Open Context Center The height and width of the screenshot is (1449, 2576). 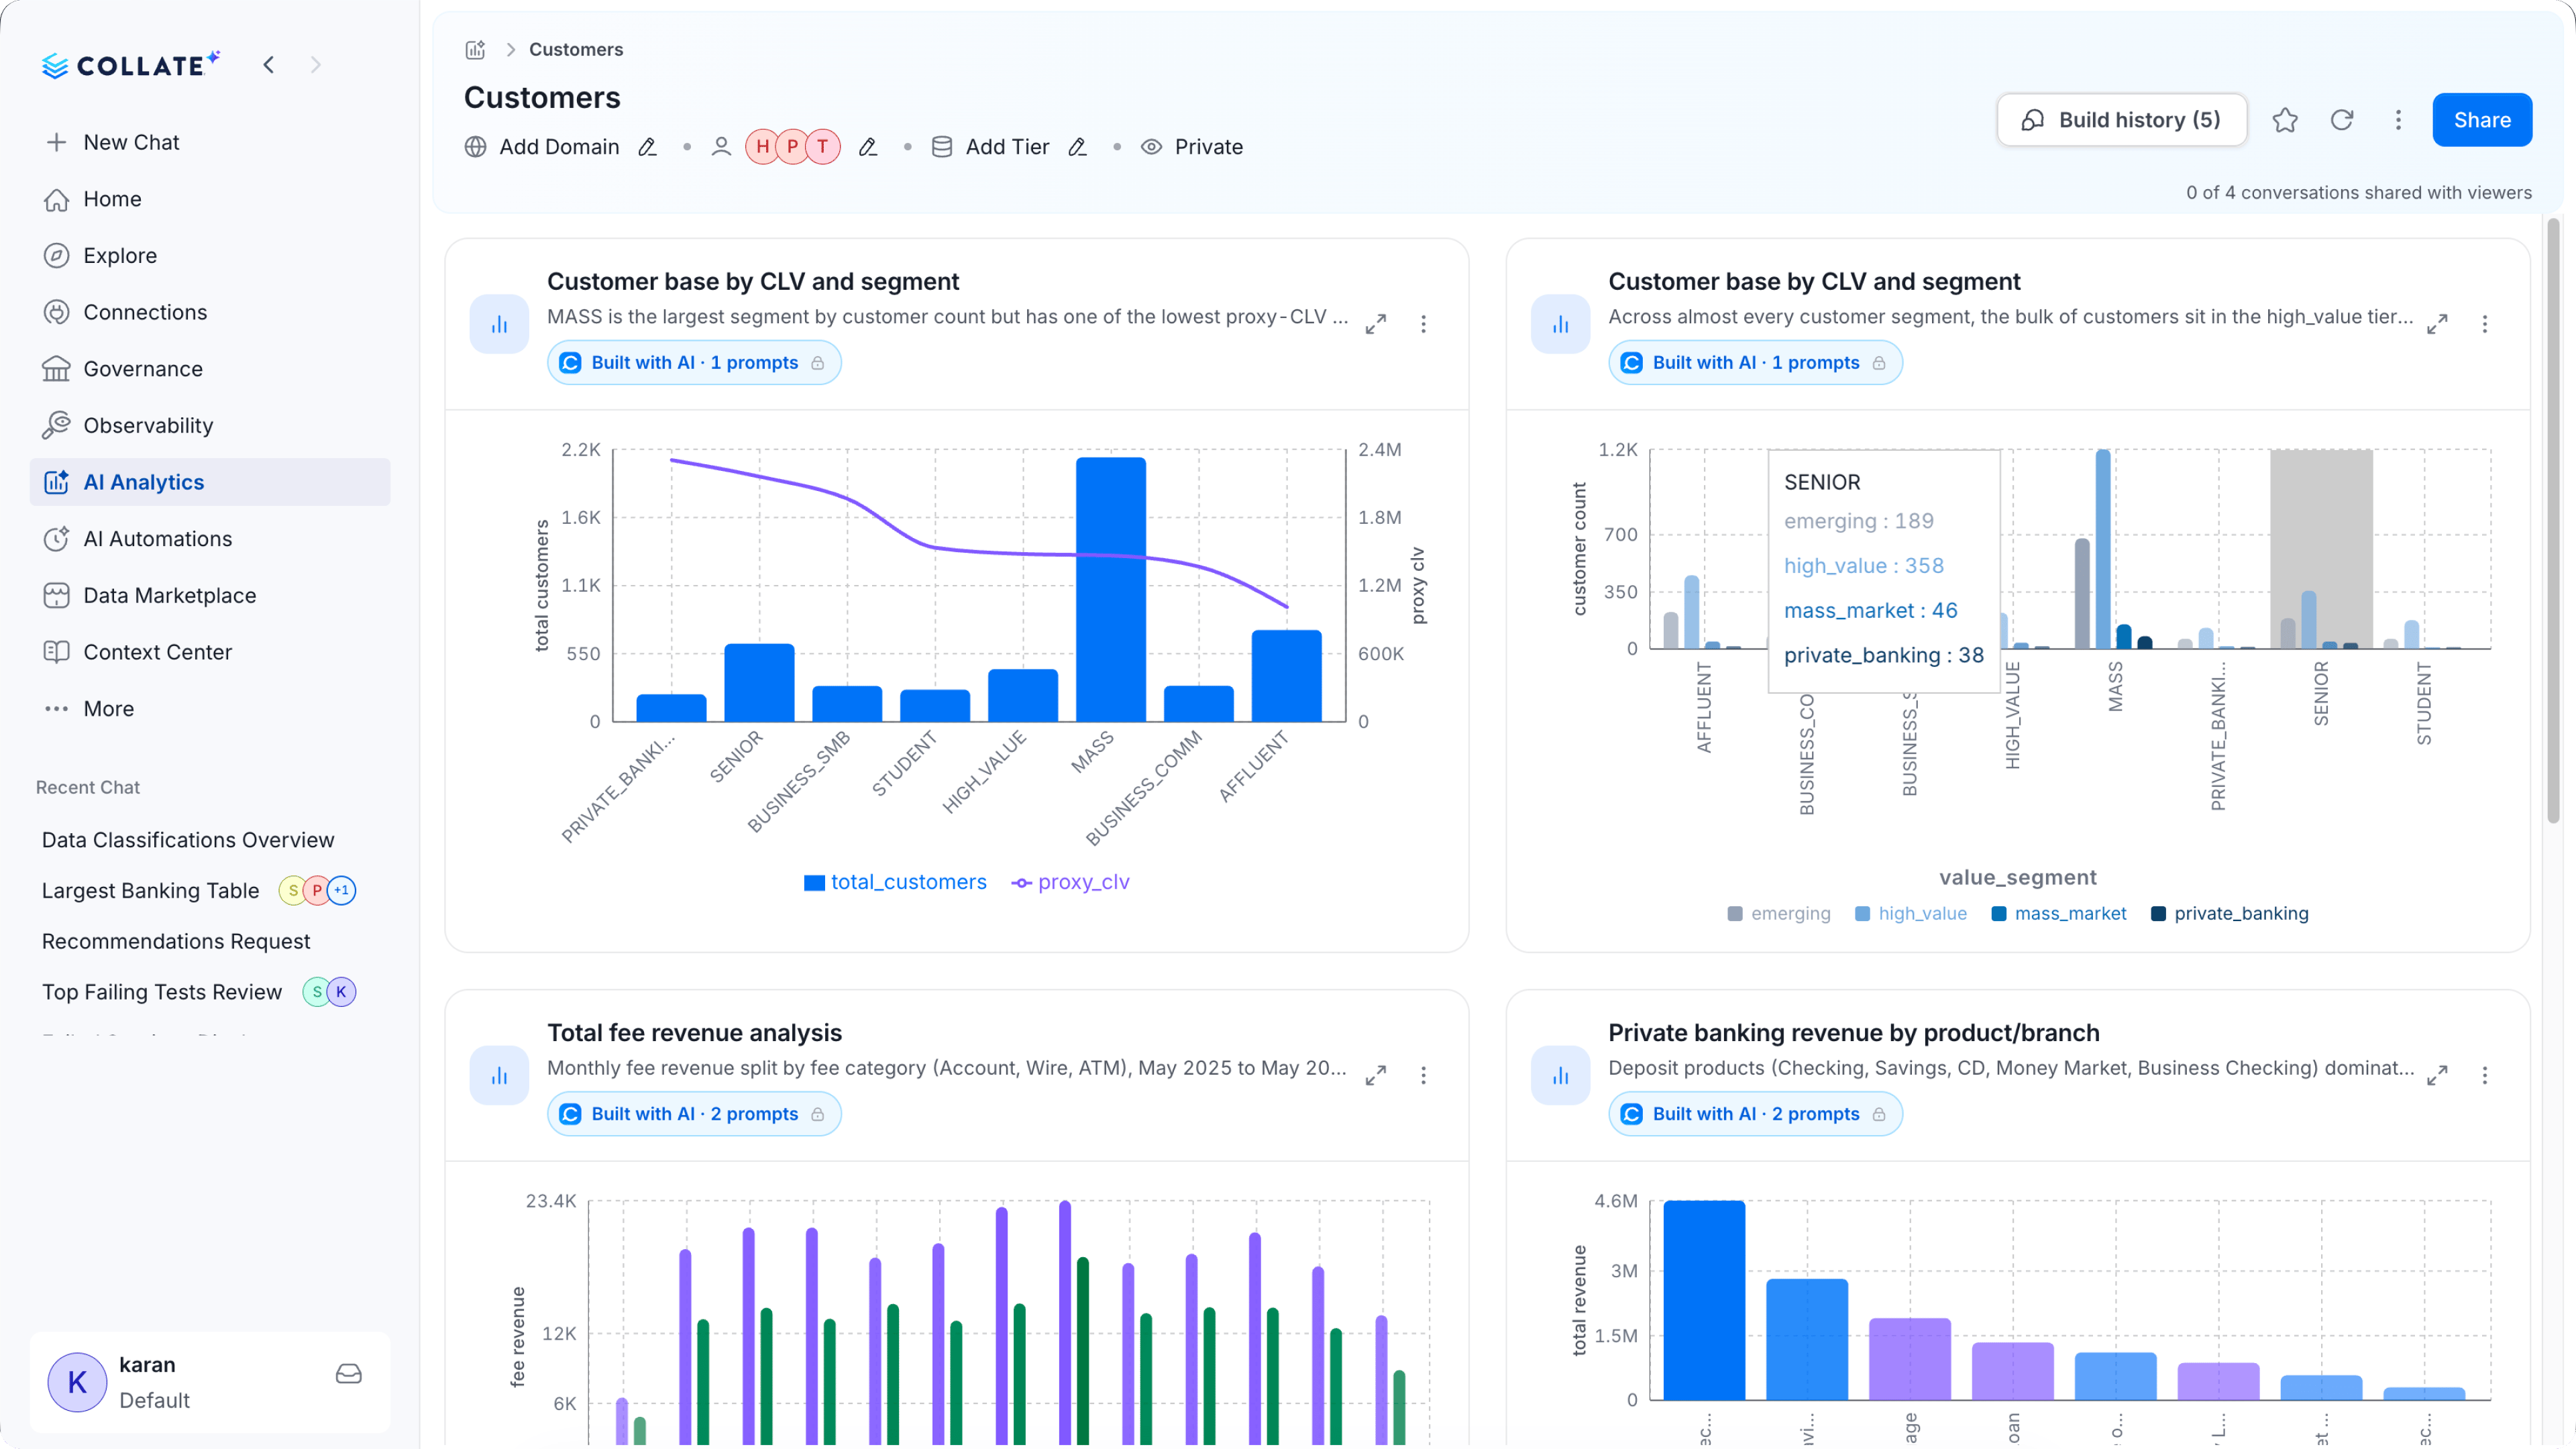[210, 652]
